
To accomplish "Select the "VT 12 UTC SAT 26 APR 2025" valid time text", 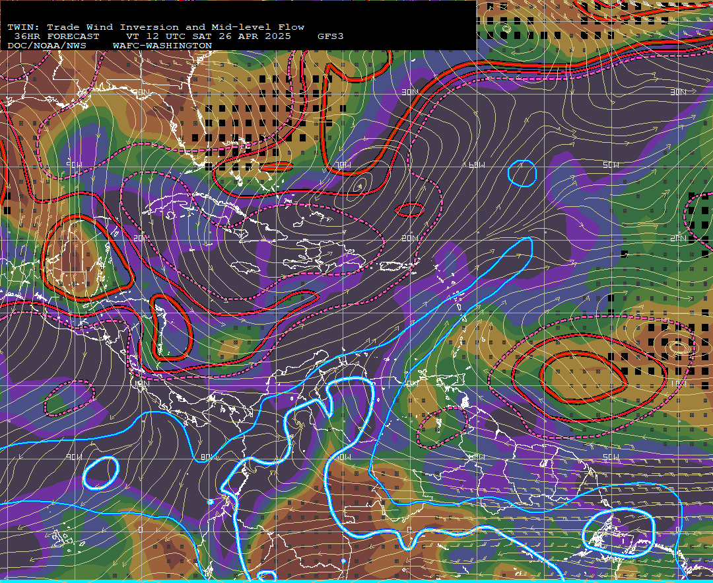I will click(208, 36).
